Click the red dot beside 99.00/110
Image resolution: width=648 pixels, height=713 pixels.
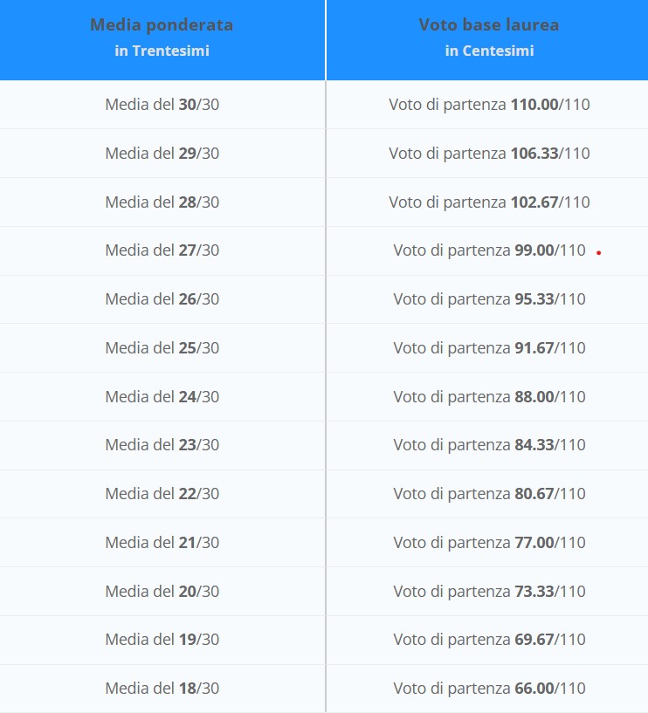pos(599,253)
